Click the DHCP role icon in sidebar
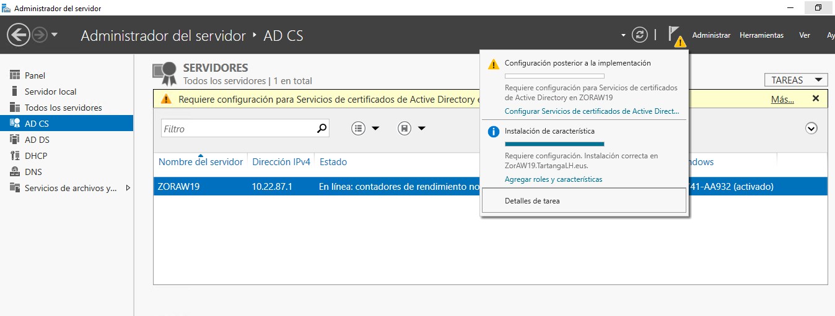Viewport: 835px width, 316px height. click(x=15, y=156)
